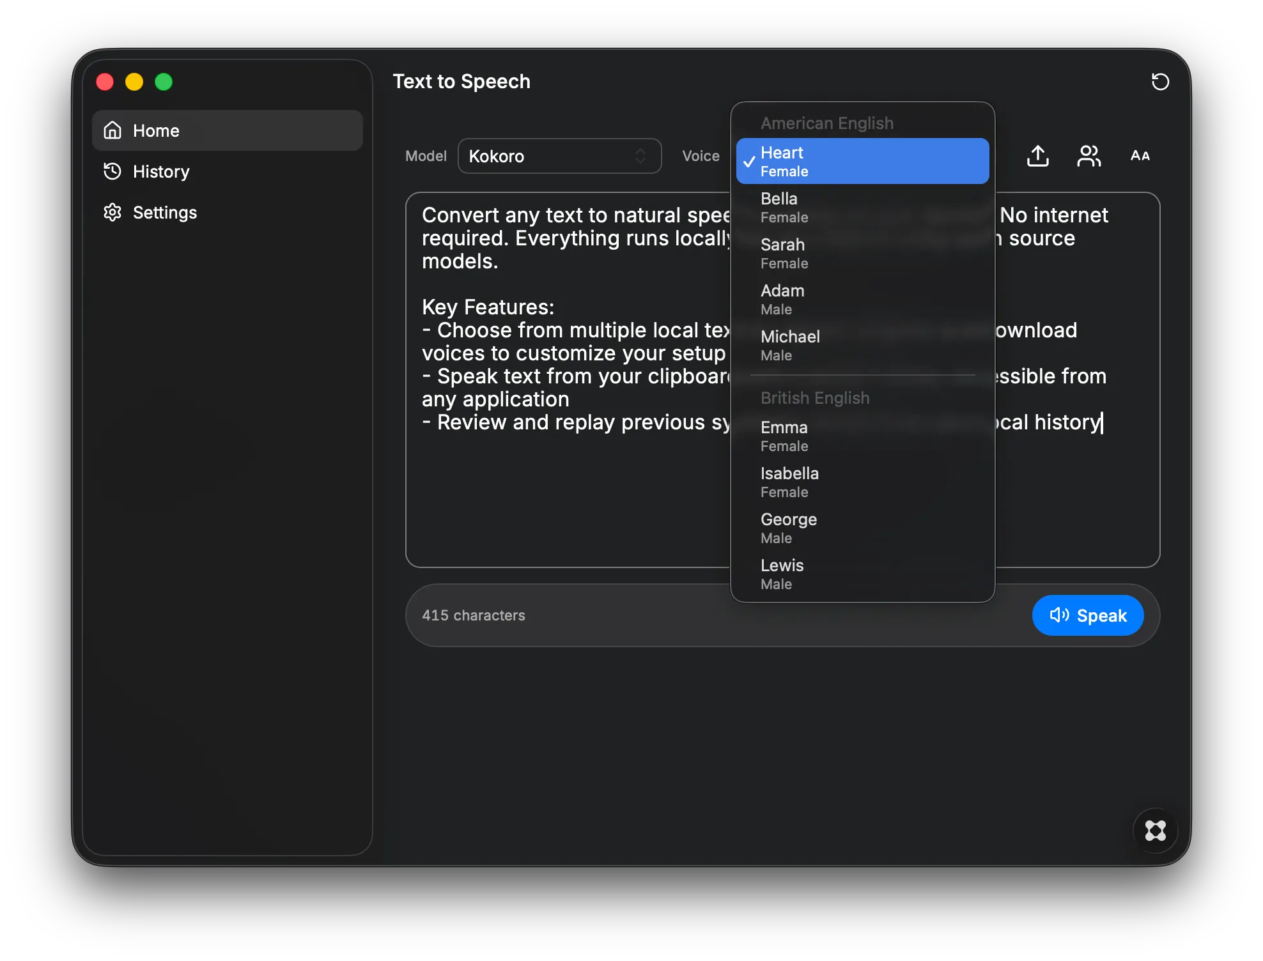Click the four-petal floating button icon
Screen dimensions: 1263x961
1155,831
